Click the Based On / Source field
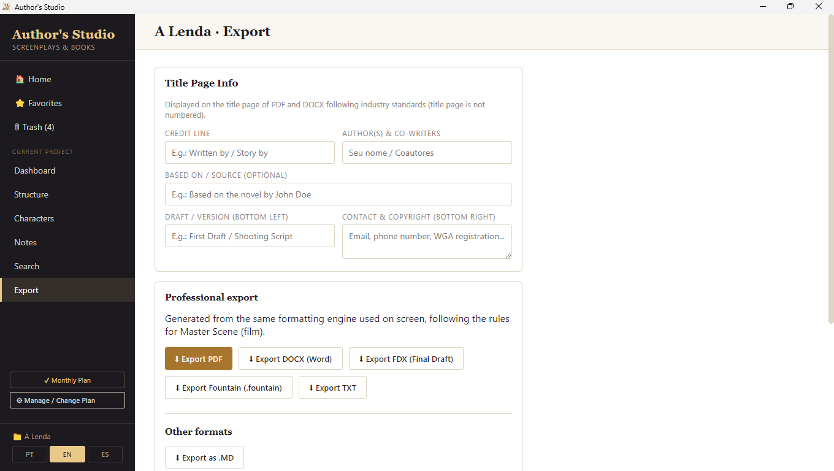The height and width of the screenshot is (471, 834). (x=339, y=194)
